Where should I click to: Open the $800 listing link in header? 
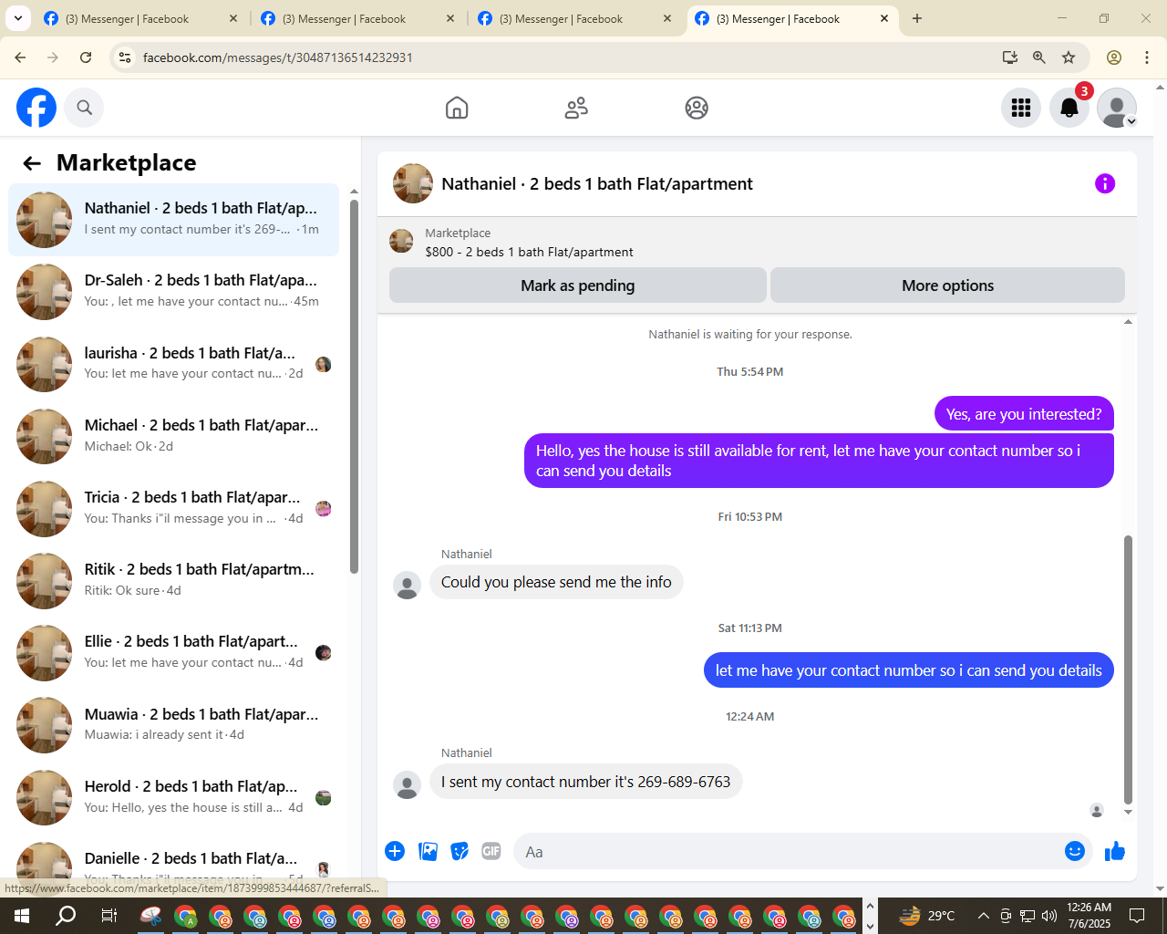[529, 252]
